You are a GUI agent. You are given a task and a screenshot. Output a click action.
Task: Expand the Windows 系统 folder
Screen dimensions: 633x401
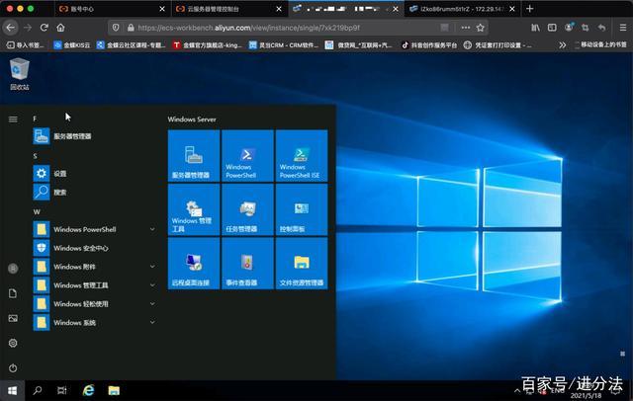(x=152, y=322)
